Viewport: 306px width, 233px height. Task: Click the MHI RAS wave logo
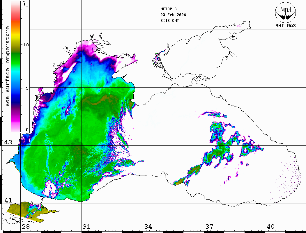[285, 12]
